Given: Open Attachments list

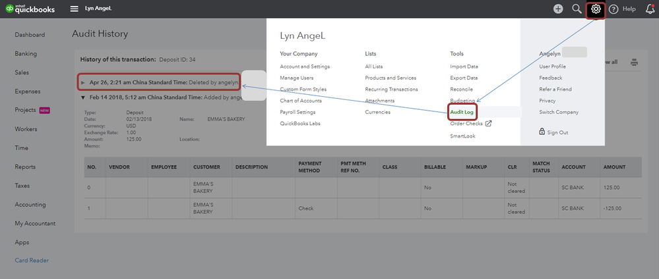Looking at the screenshot, I should tap(380, 101).
